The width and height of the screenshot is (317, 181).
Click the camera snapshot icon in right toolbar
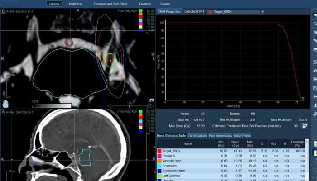click(x=314, y=71)
